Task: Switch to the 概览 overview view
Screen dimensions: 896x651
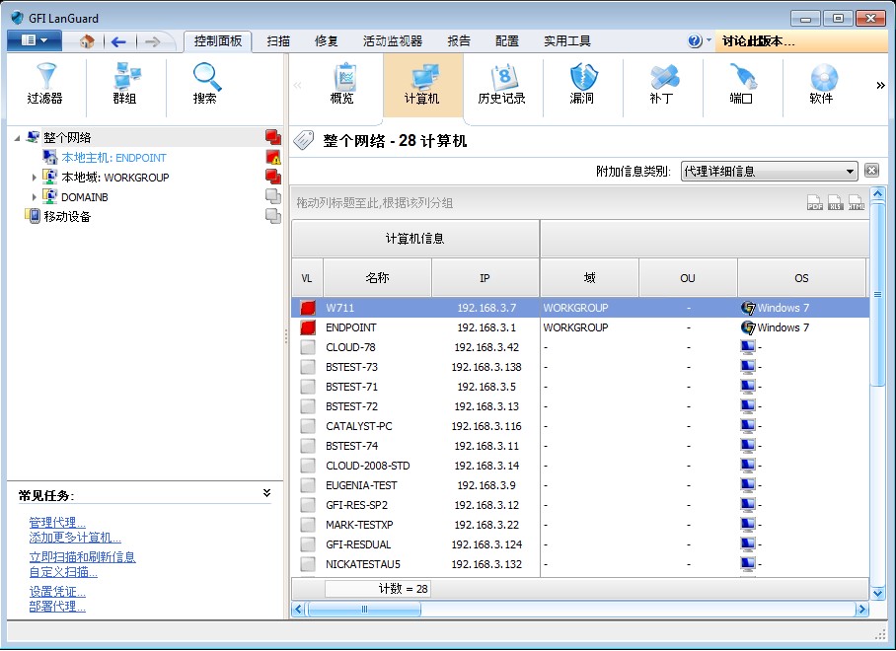Action: pos(342,85)
